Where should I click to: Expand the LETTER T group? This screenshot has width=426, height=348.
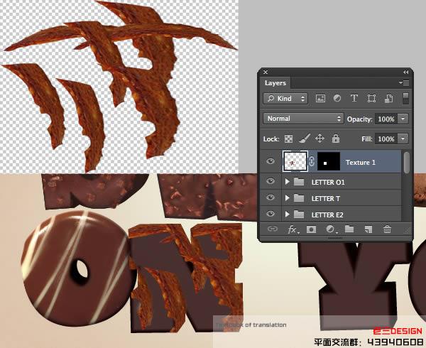(x=288, y=199)
